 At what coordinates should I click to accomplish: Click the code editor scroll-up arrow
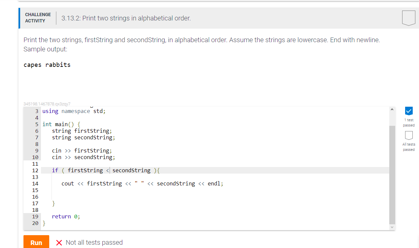tap(392, 109)
